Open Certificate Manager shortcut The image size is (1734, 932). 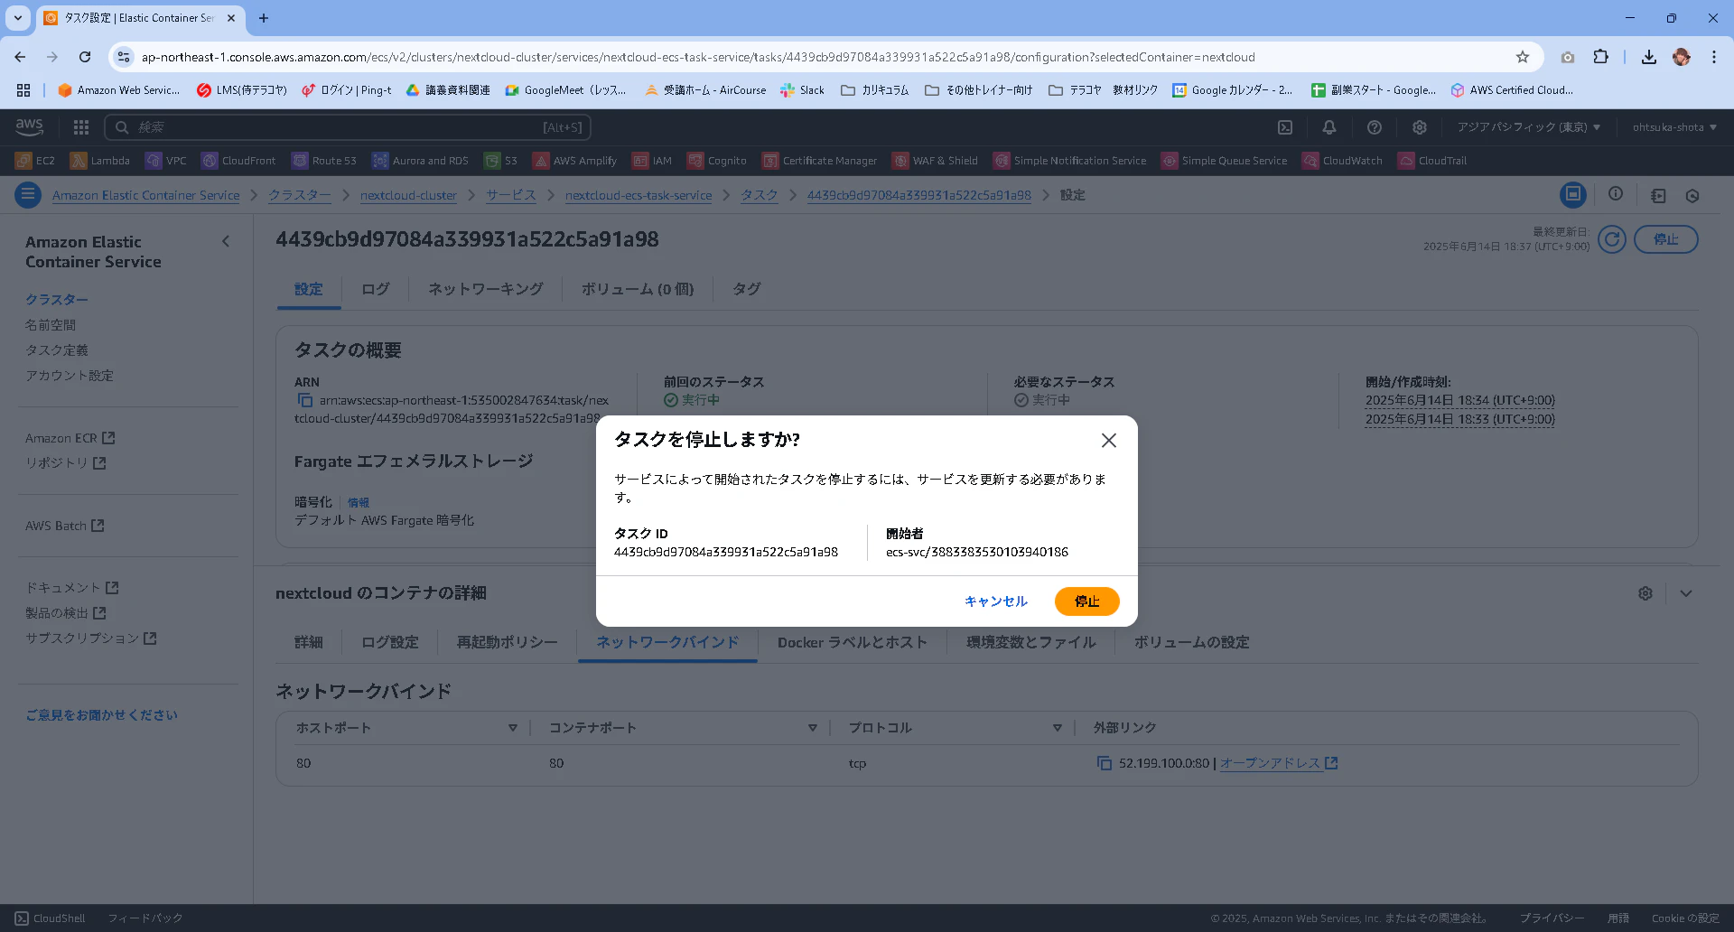(820, 161)
